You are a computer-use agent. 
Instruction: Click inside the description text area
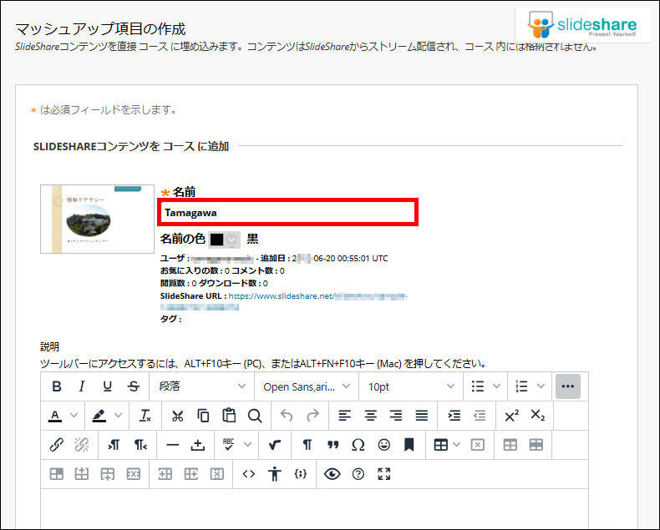[314, 507]
